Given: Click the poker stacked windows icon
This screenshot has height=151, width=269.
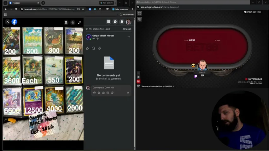Looking at the screenshot, I should pos(140,19).
